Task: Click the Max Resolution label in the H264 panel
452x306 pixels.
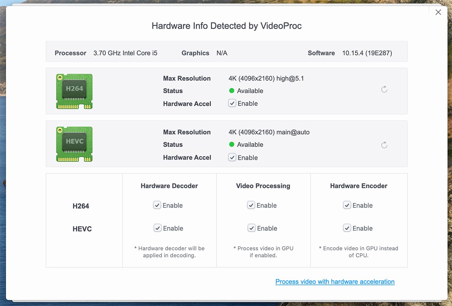Action: click(x=187, y=78)
